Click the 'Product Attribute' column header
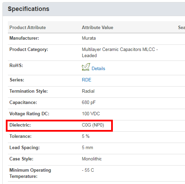 pos(28,27)
